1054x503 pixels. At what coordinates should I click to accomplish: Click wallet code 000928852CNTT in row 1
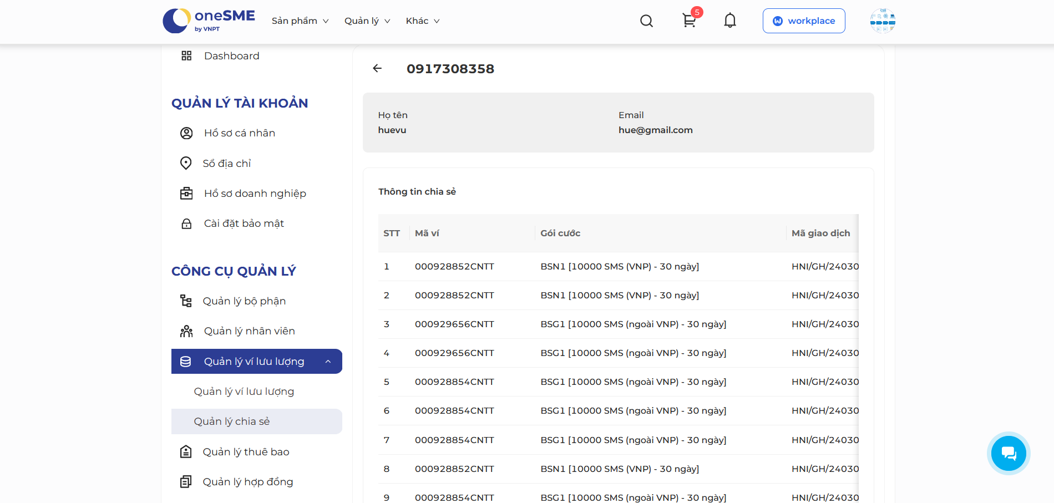(x=454, y=267)
